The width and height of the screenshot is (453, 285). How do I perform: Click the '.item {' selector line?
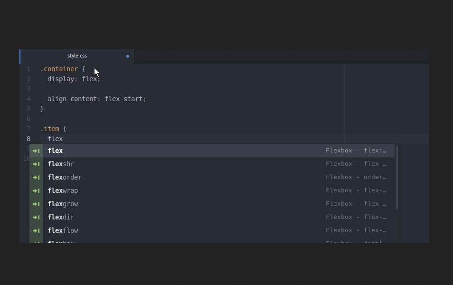pyautogui.click(x=53, y=129)
